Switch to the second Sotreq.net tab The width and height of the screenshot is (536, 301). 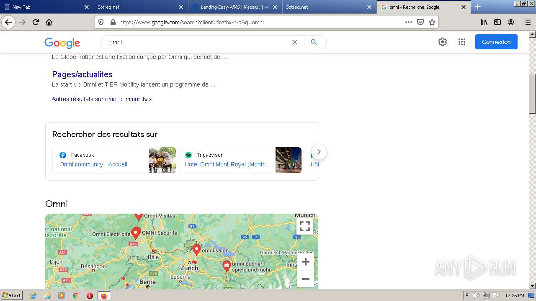pyautogui.click(x=330, y=7)
